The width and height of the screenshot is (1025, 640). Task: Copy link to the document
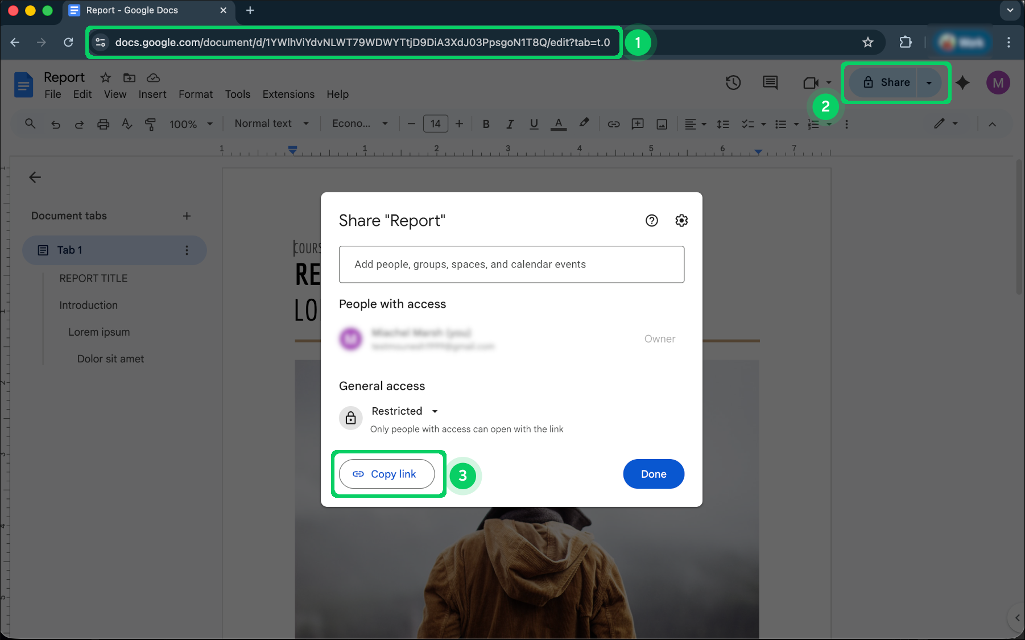pyautogui.click(x=387, y=474)
